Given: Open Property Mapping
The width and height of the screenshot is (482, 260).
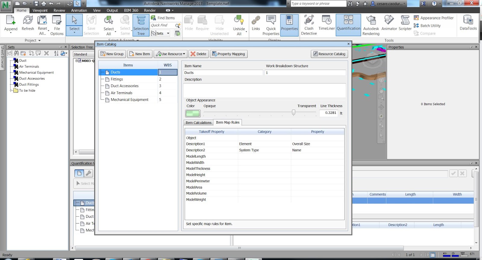Looking at the screenshot, I should pyautogui.click(x=229, y=54).
